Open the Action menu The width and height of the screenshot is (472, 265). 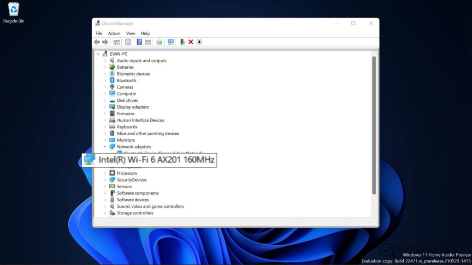point(114,33)
